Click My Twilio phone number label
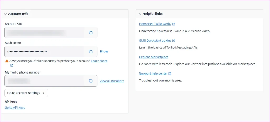 (23, 72)
